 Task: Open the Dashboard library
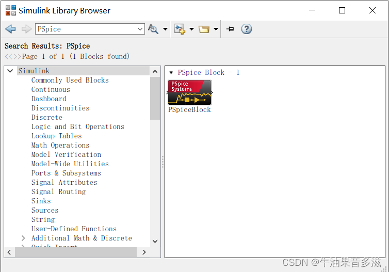48,99
